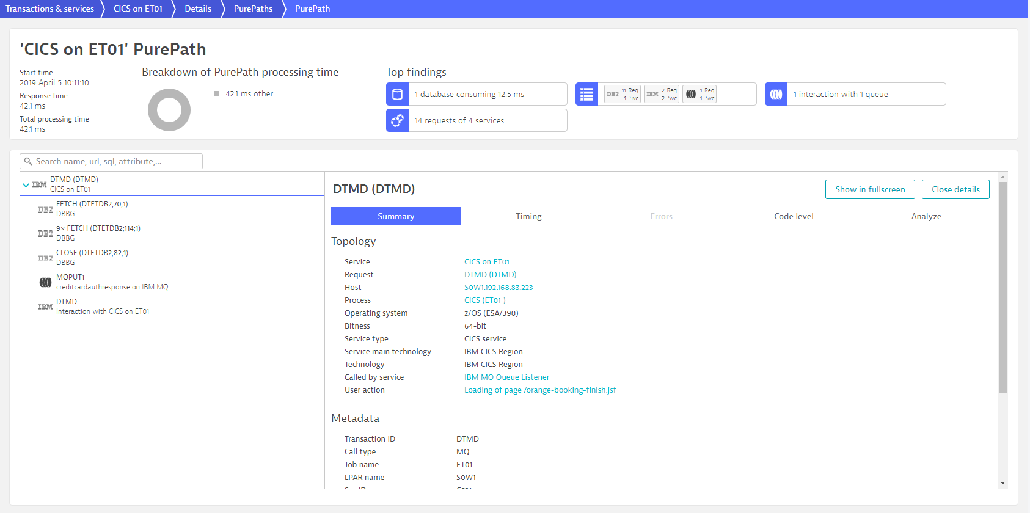Image resolution: width=1030 pixels, height=513 pixels.
Task: Click Show in fullscreen button
Action: click(x=870, y=189)
